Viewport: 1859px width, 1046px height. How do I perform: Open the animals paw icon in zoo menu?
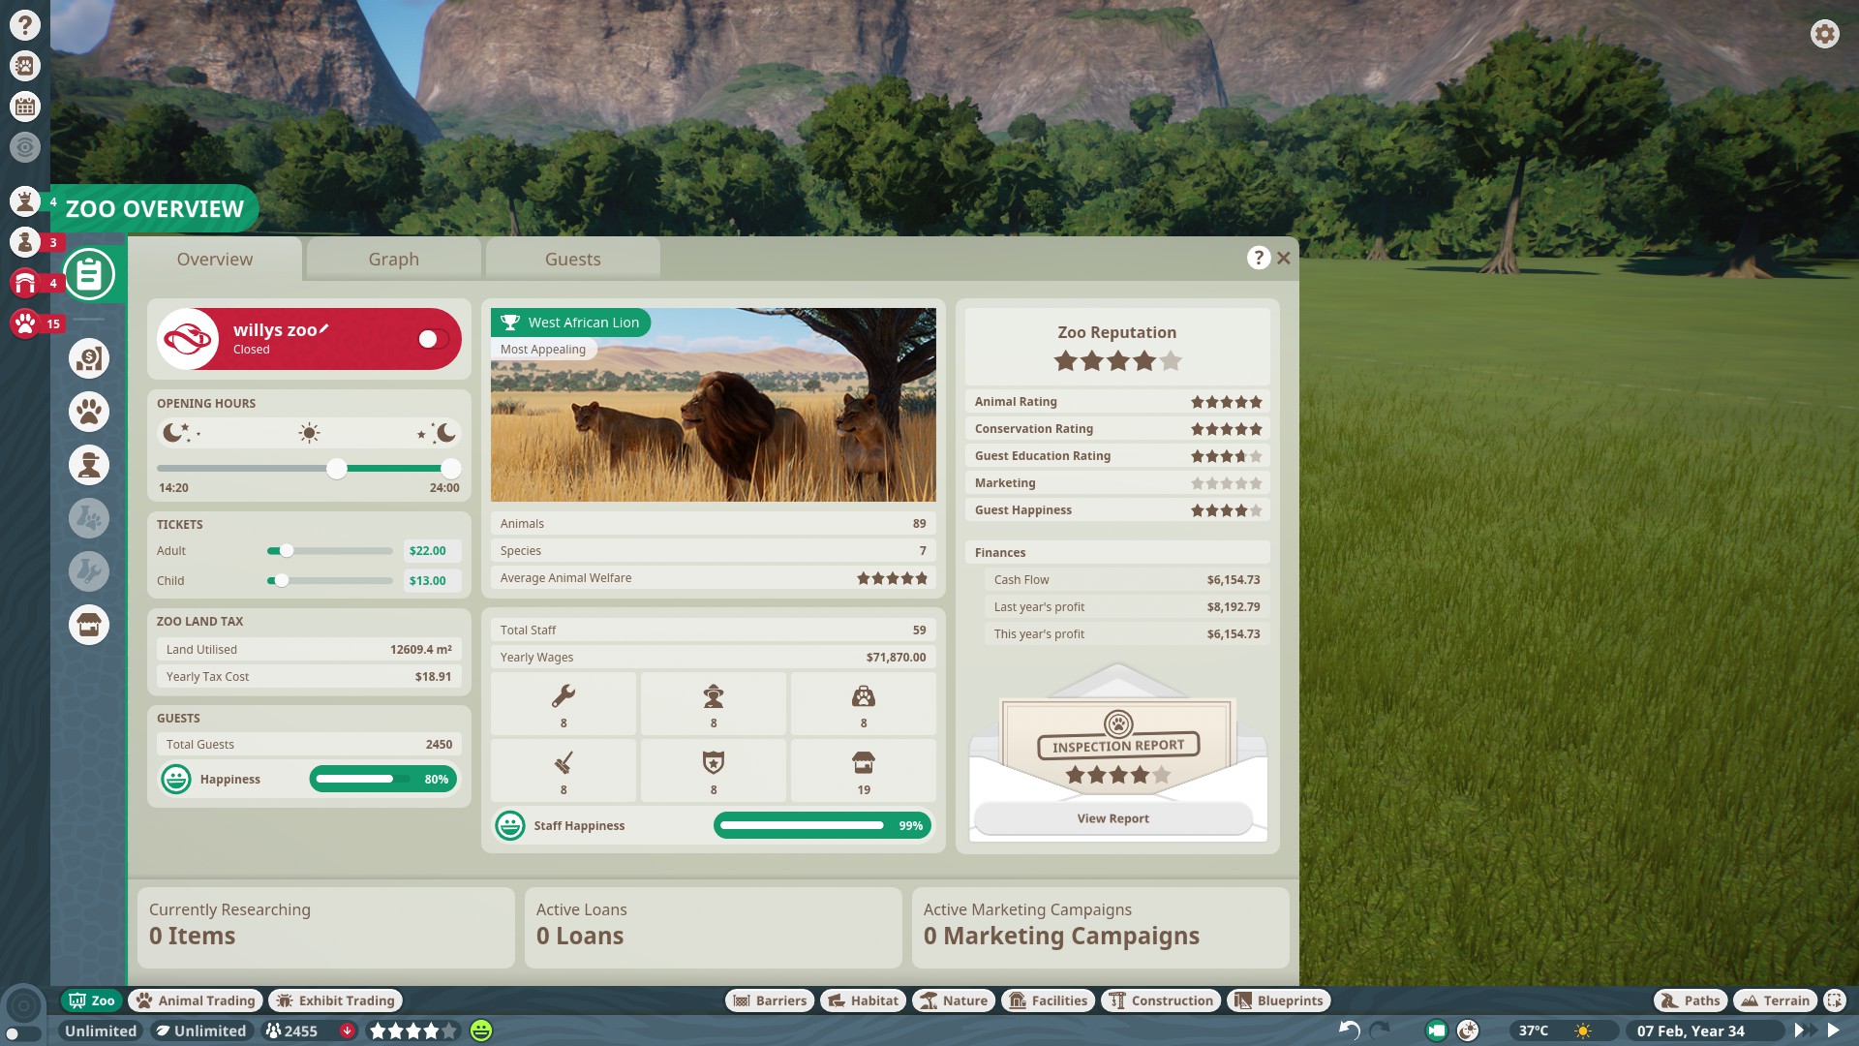click(89, 412)
